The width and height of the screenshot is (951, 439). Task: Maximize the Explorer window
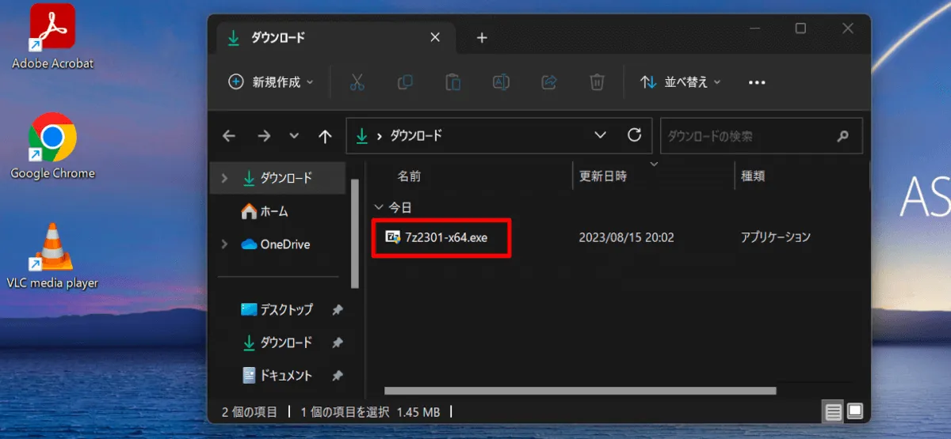(800, 28)
